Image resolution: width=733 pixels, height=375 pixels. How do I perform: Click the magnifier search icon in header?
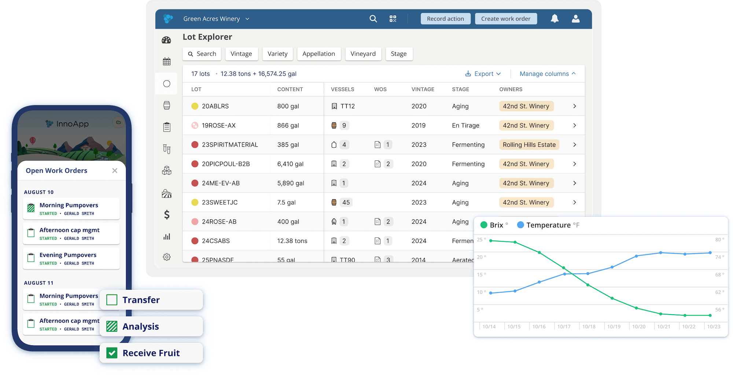point(373,19)
